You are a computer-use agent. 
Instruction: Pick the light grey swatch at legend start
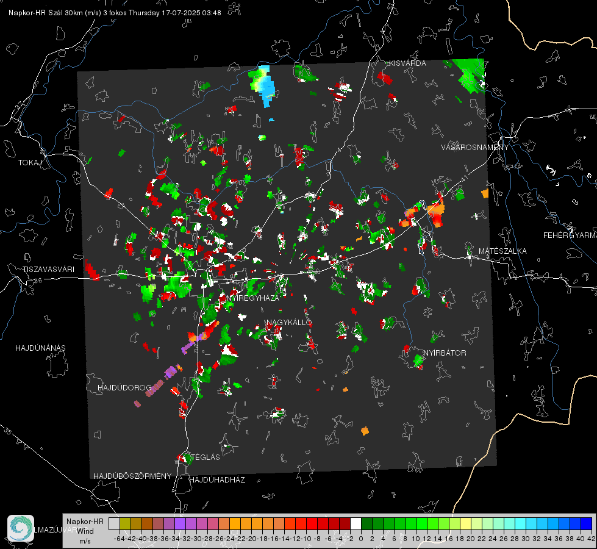click(x=114, y=523)
